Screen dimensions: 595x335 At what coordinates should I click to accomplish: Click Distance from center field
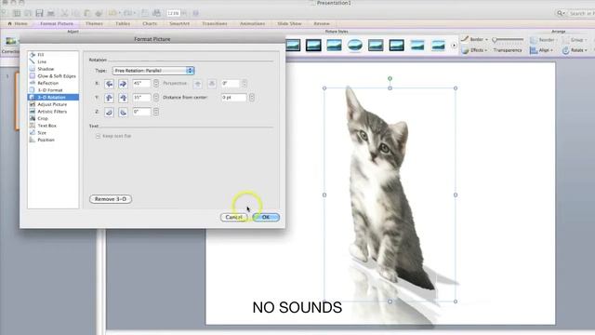coord(233,98)
